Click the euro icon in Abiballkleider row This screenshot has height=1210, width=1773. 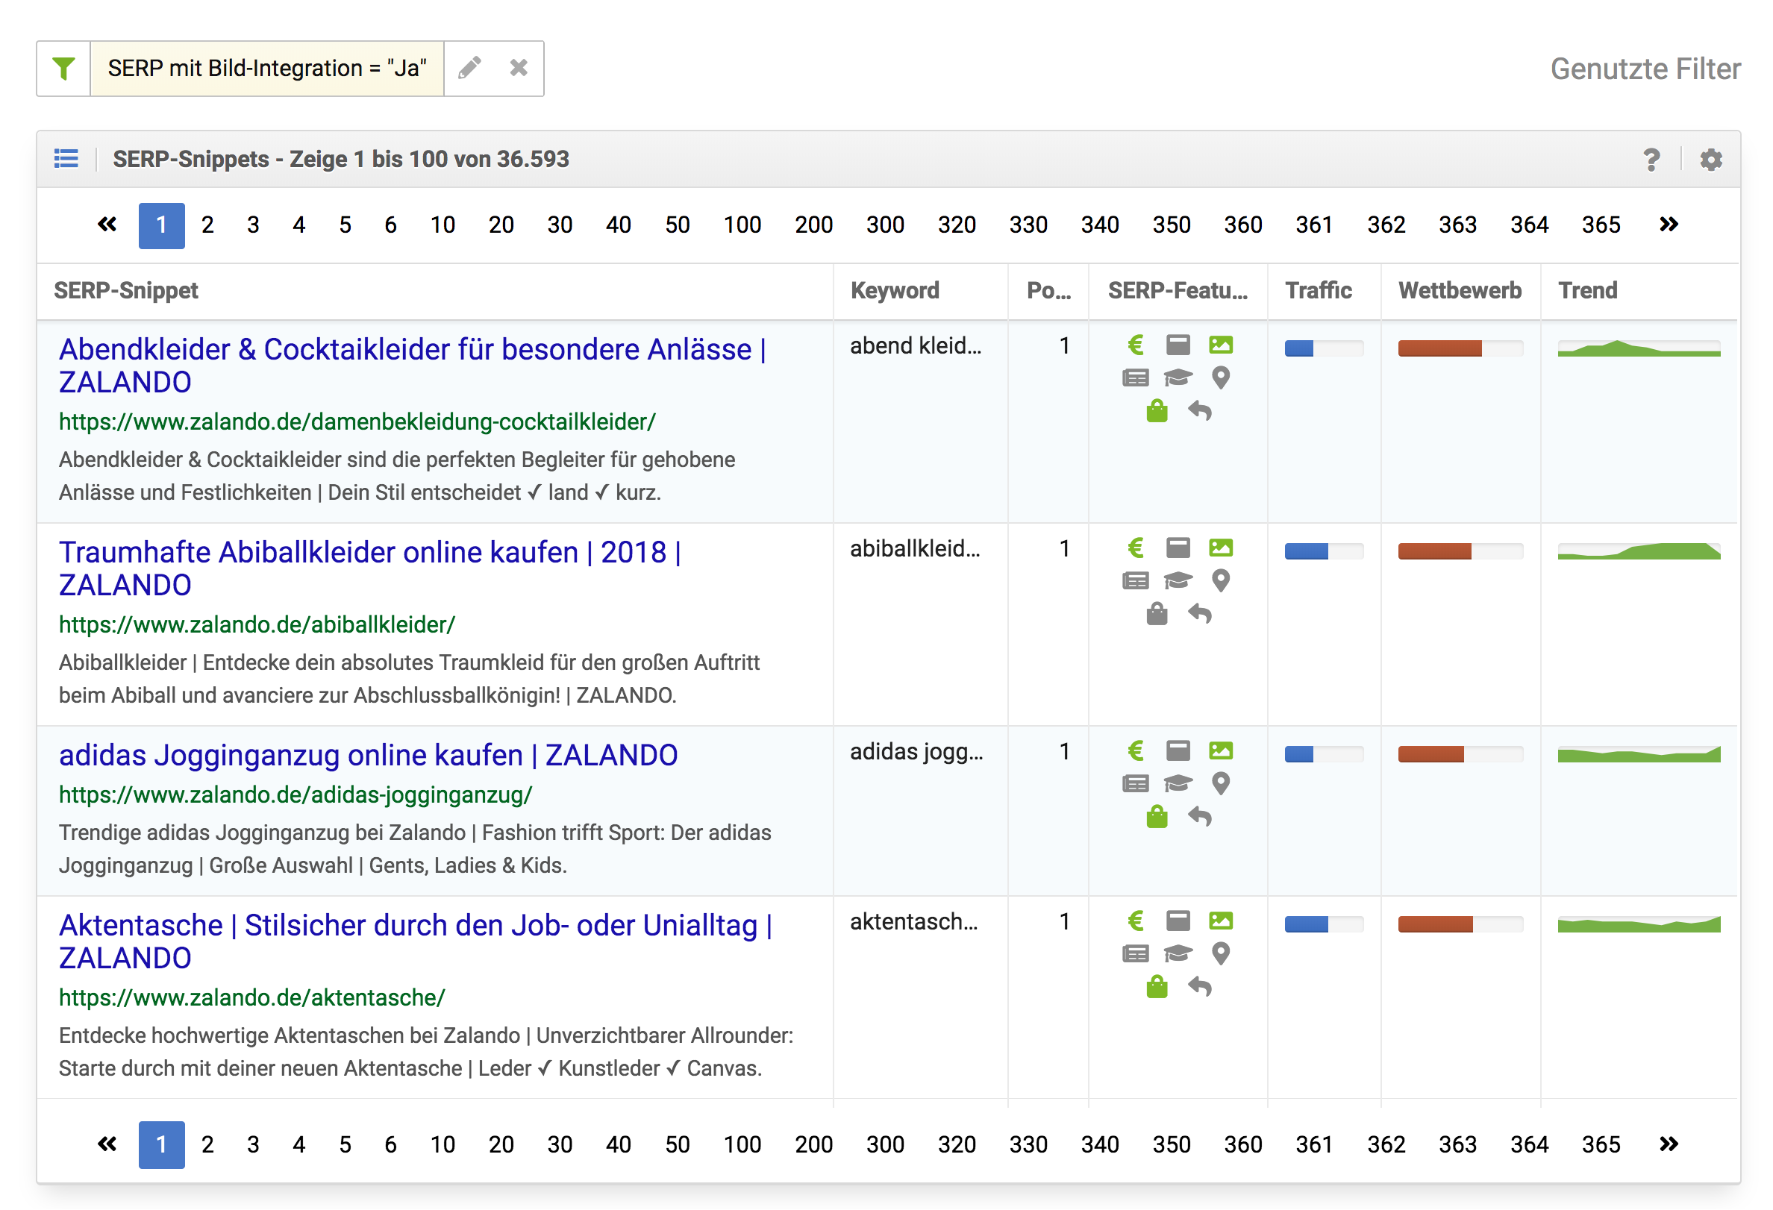(x=1135, y=548)
